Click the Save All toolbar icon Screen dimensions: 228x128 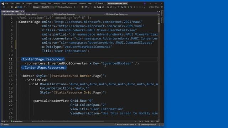[21, 7]
